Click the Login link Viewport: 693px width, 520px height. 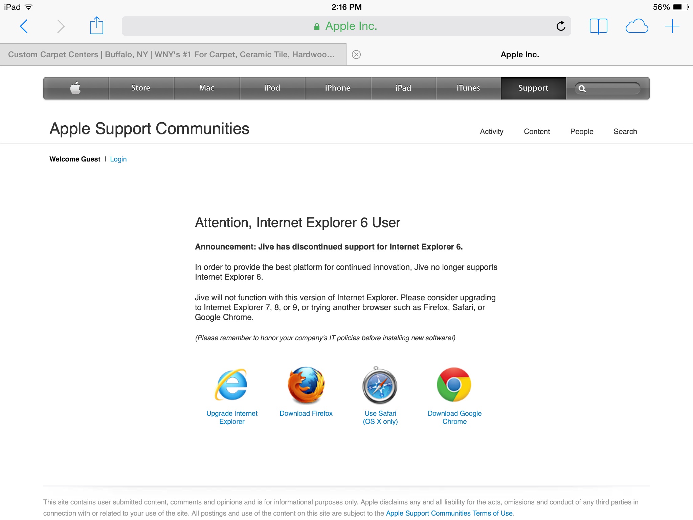[118, 159]
